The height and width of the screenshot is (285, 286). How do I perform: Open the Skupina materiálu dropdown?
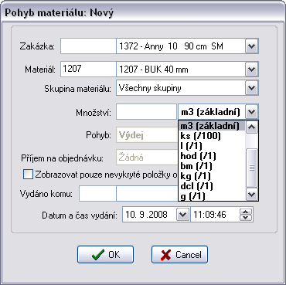(x=251, y=88)
